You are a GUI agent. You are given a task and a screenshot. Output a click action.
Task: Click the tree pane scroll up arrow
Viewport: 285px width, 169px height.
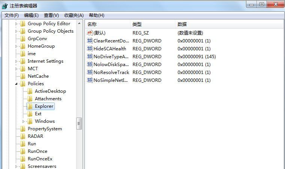pos(79,23)
